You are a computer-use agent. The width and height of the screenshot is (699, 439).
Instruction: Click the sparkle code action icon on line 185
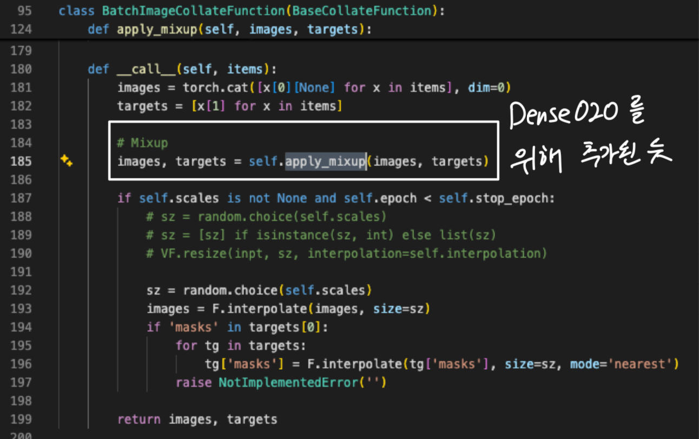[67, 161]
